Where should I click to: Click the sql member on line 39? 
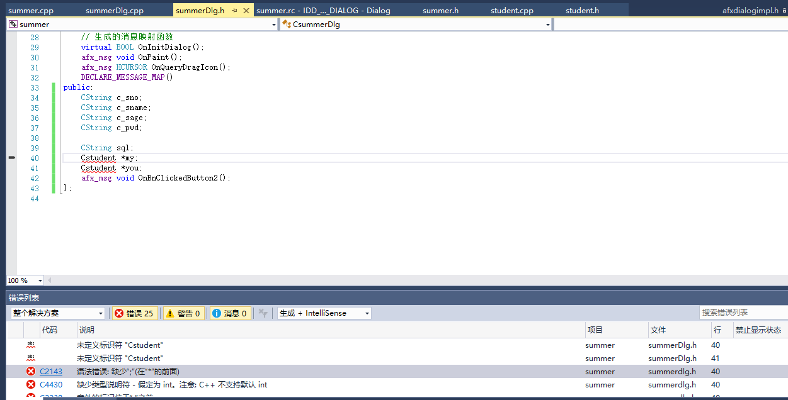[x=123, y=148]
